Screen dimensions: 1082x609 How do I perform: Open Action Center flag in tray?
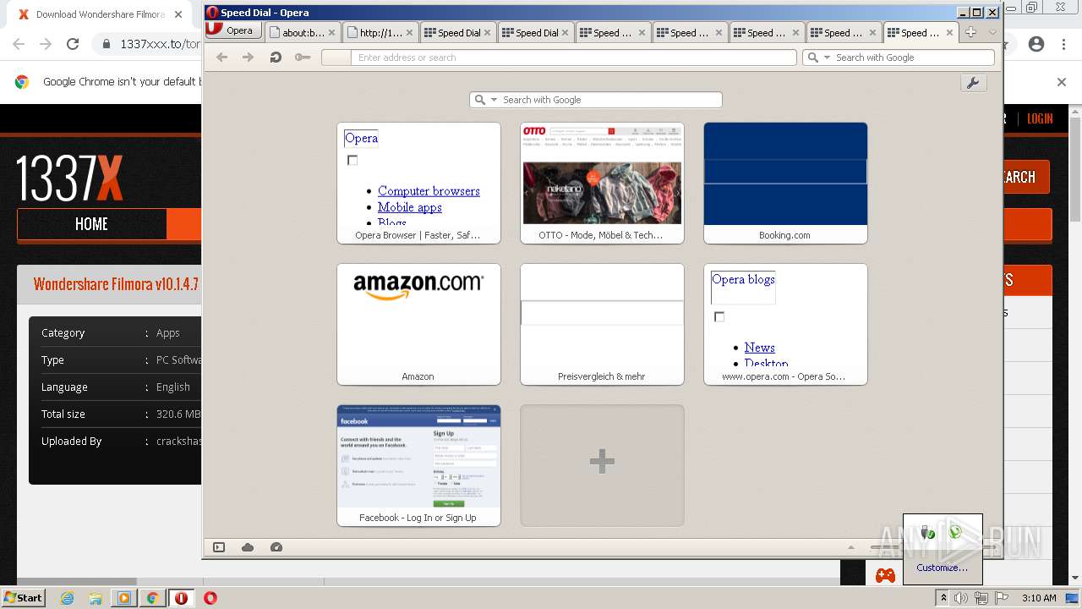1002,598
